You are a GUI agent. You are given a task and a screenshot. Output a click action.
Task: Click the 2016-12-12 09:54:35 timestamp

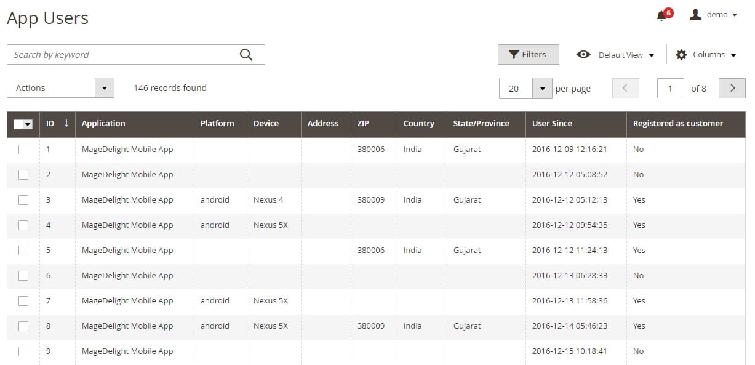pos(570,225)
